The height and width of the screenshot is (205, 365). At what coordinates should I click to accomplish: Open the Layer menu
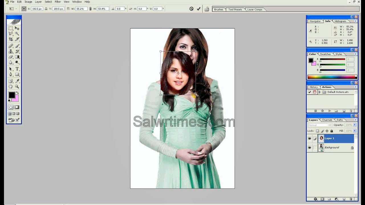pyautogui.click(x=38, y=2)
